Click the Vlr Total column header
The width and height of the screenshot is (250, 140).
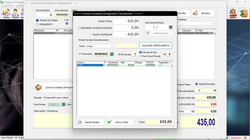204,30
